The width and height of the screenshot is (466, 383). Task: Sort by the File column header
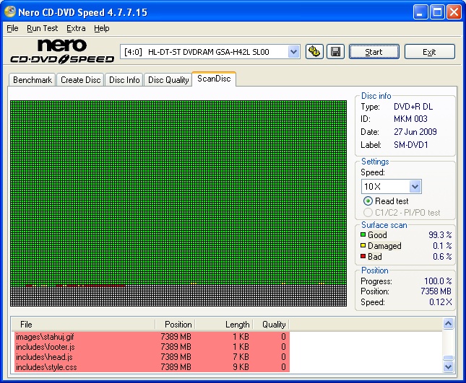point(83,325)
